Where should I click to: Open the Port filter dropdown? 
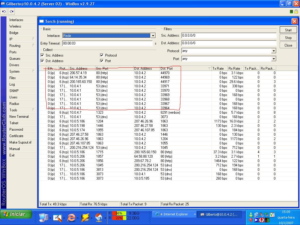click(x=274, y=59)
